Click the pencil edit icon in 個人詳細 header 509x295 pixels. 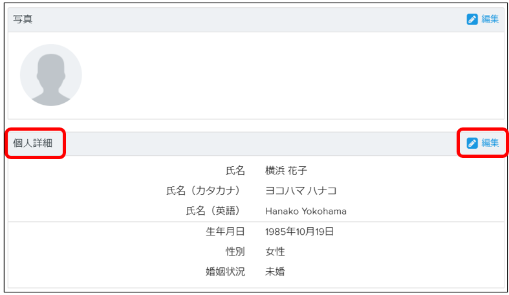(x=472, y=143)
